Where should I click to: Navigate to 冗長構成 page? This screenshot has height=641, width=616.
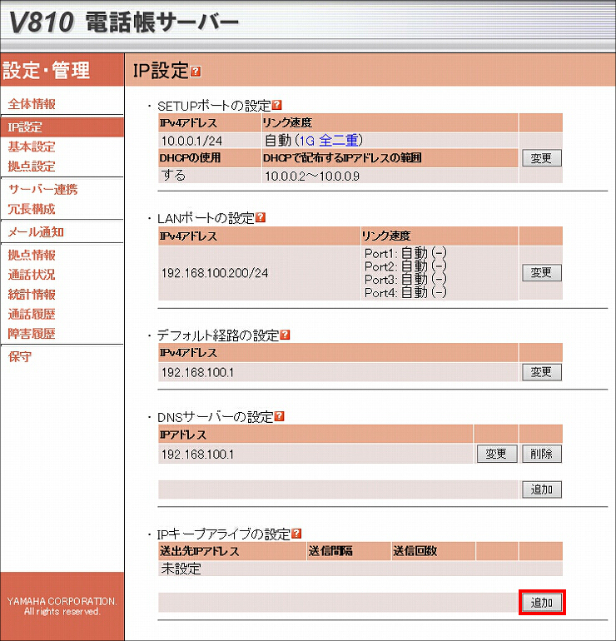(x=32, y=209)
